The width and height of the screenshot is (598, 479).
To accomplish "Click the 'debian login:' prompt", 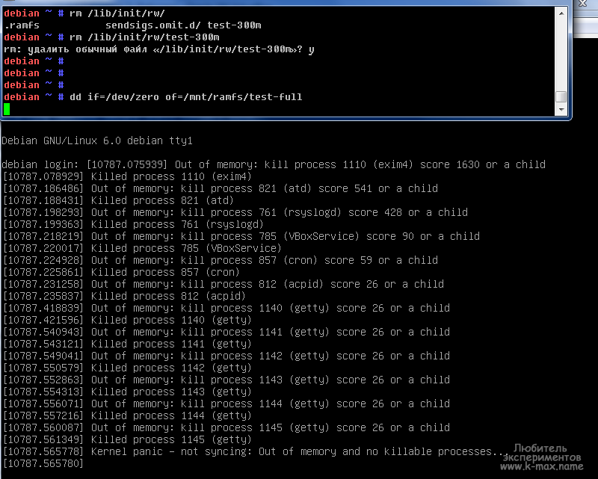I will 40,164.
